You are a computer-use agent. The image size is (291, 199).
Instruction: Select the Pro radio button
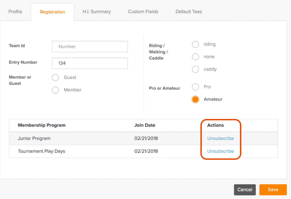(x=195, y=87)
